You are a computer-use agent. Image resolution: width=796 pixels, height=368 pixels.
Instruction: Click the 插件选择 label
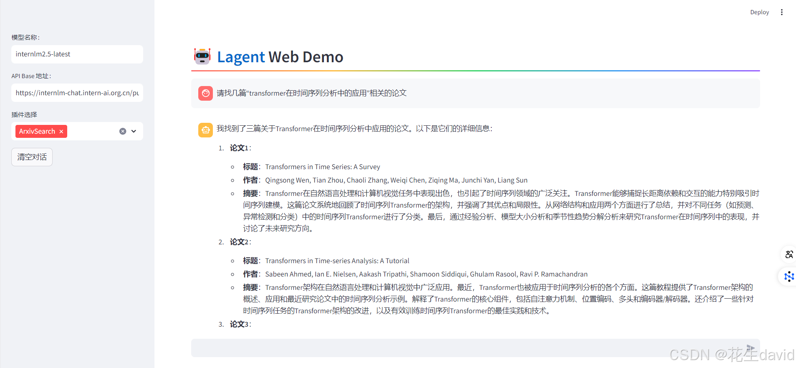coord(24,114)
